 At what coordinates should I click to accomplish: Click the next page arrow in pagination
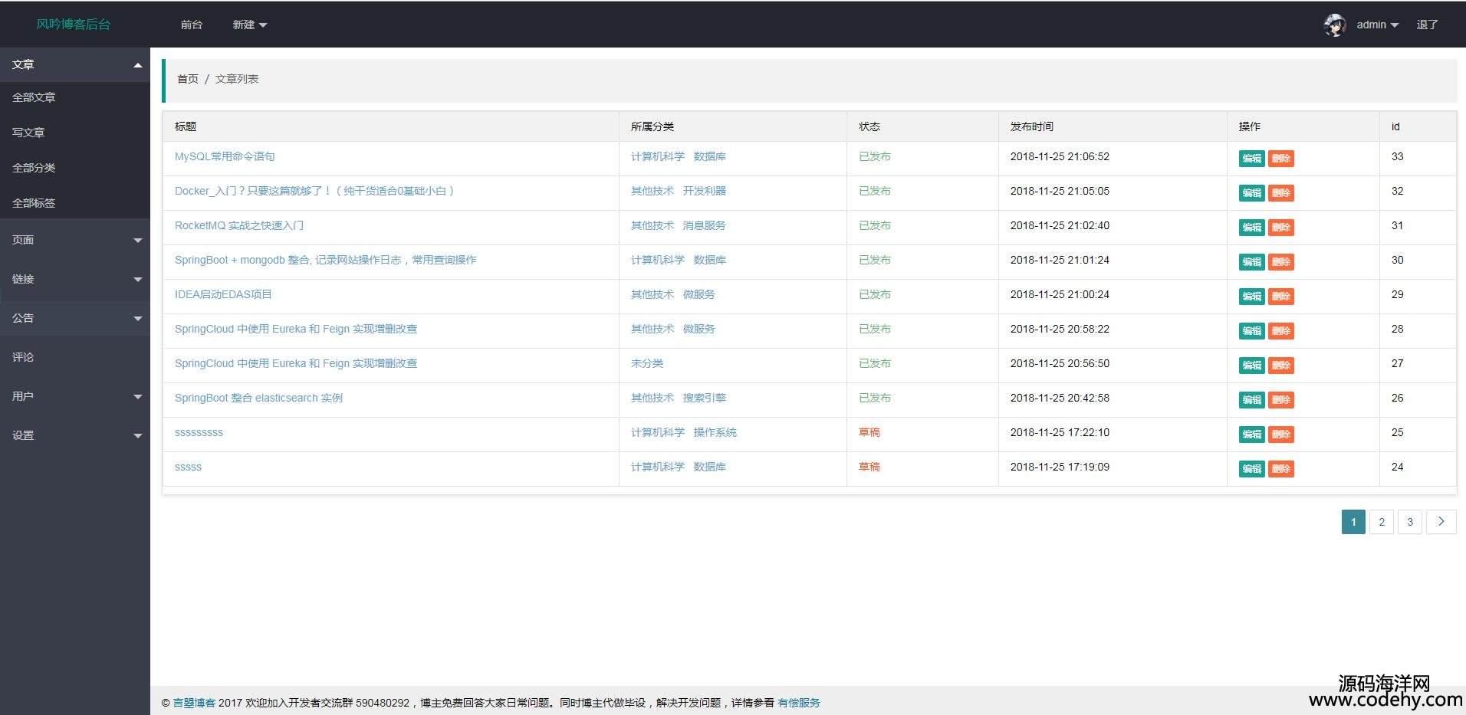pos(1441,522)
